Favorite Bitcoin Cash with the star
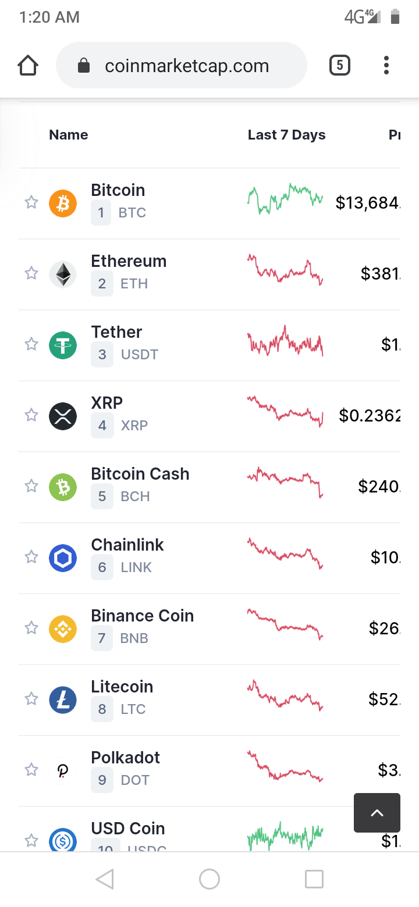 31,486
